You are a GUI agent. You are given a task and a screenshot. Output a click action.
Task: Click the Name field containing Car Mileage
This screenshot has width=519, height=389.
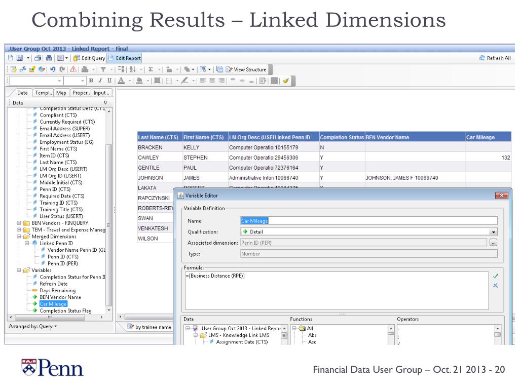click(x=368, y=221)
